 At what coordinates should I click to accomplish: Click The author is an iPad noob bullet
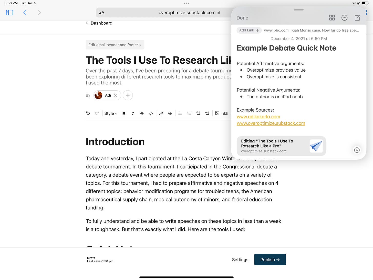(275, 97)
